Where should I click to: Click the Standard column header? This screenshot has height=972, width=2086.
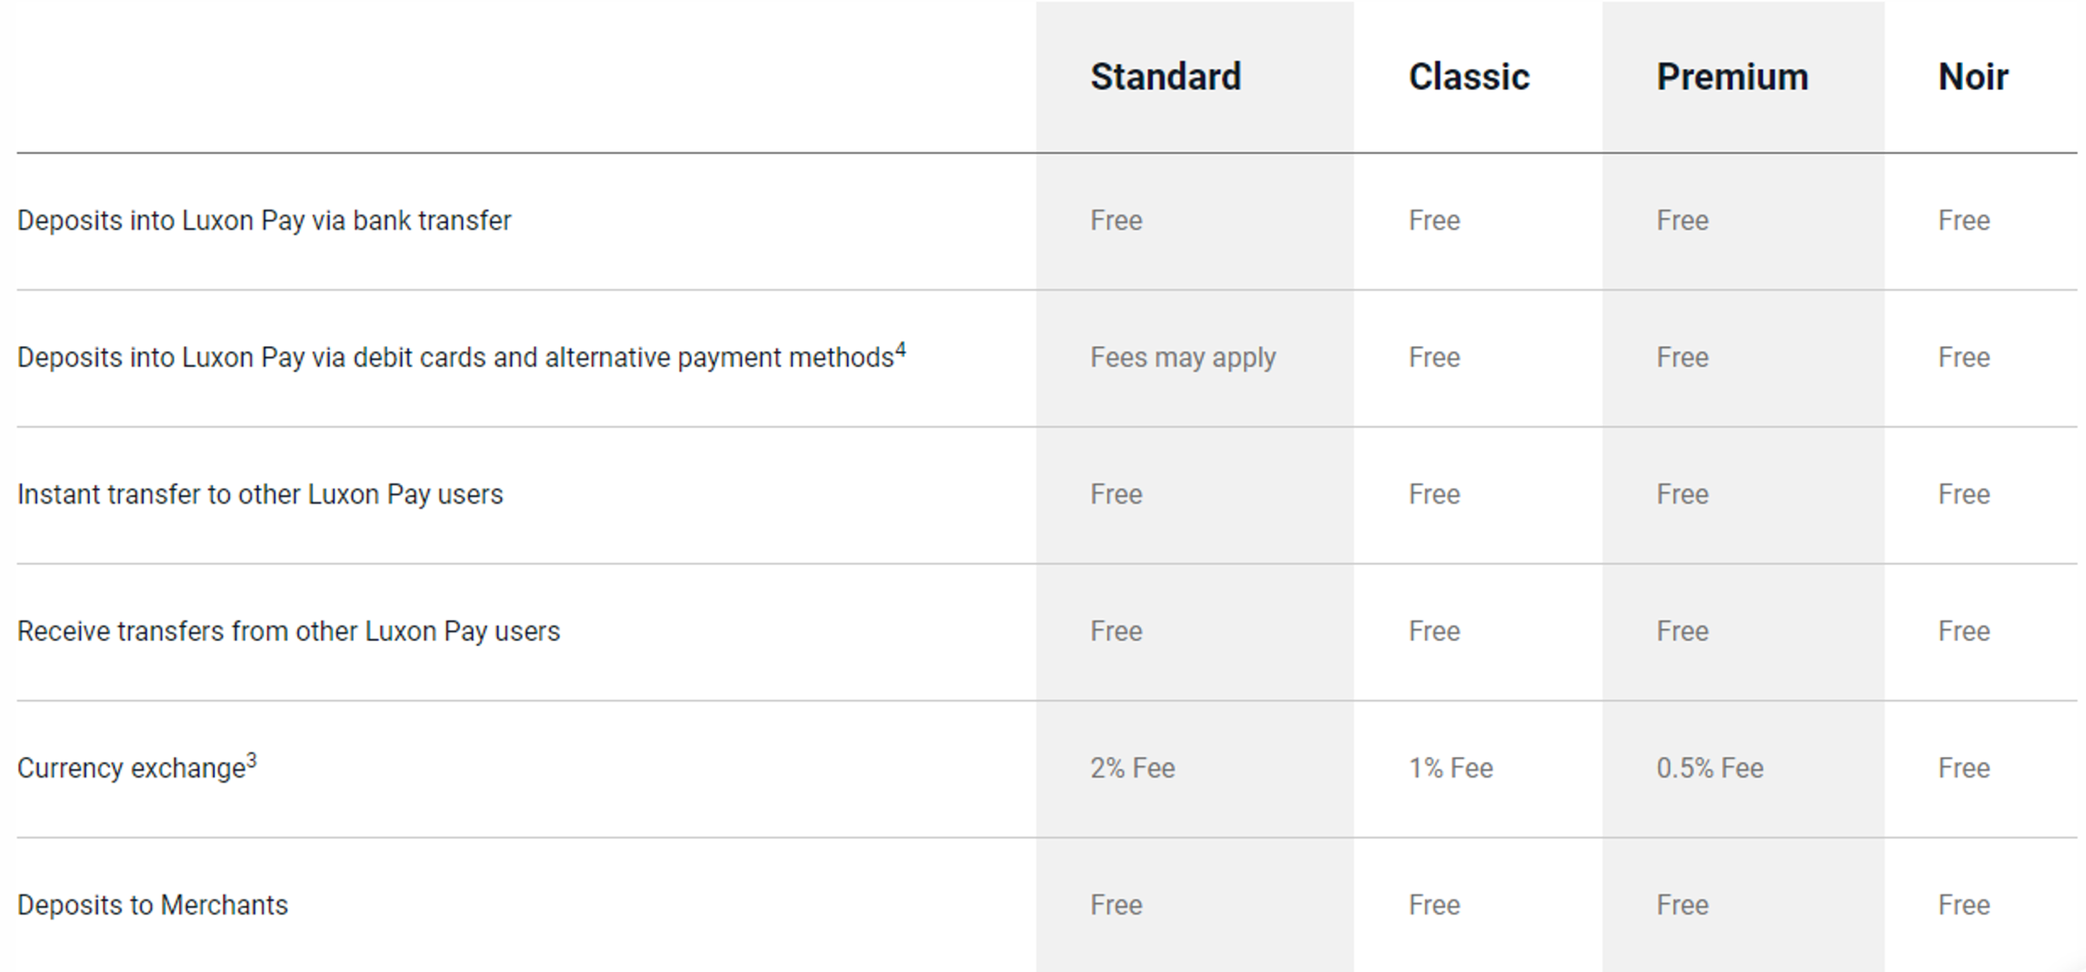tap(1165, 77)
